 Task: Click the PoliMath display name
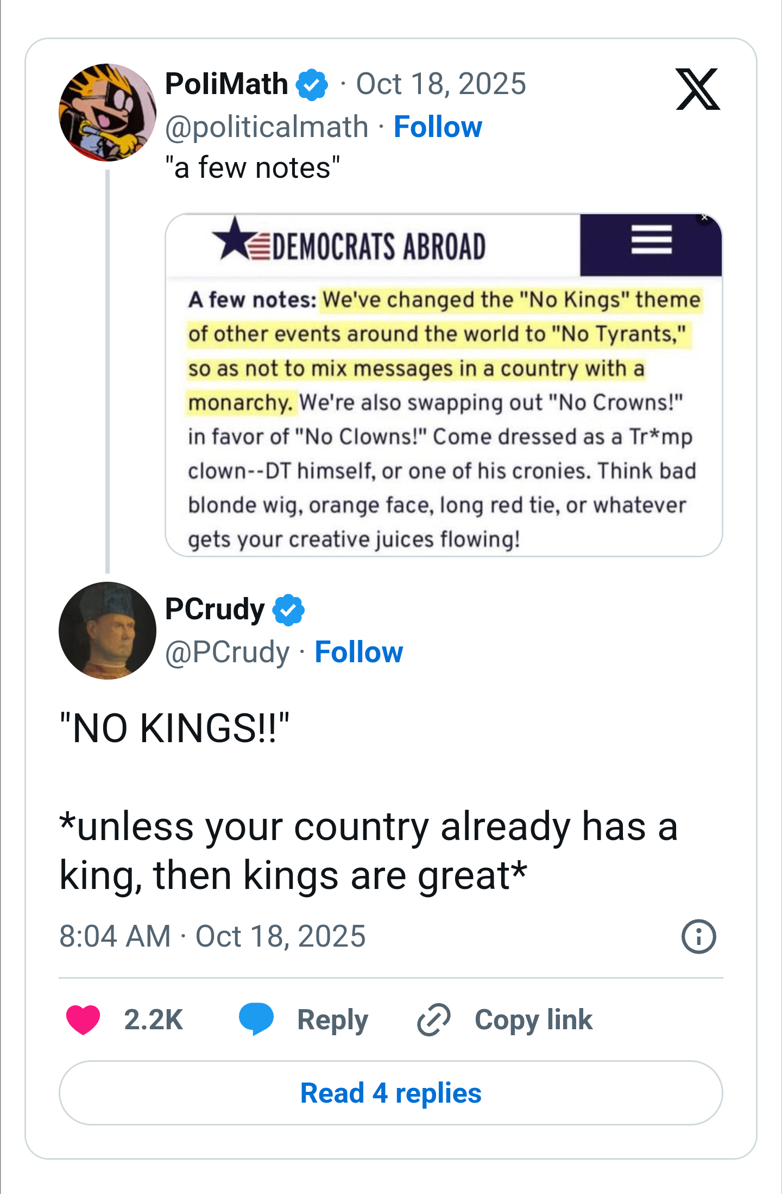(226, 84)
